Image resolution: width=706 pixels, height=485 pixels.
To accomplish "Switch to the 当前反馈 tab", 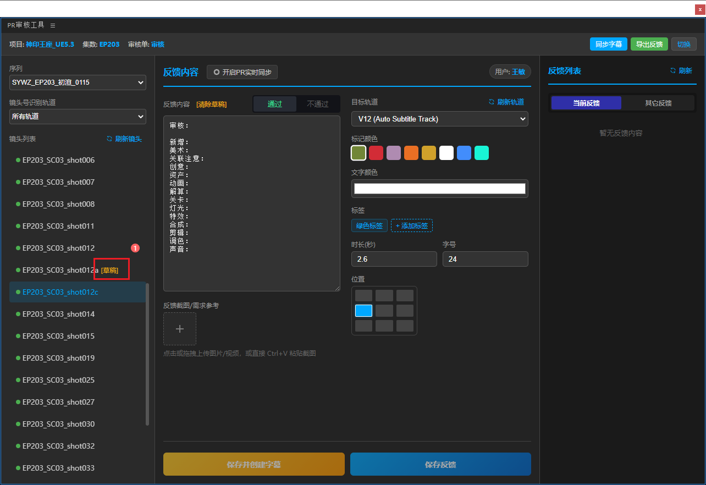I will click(586, 103).
